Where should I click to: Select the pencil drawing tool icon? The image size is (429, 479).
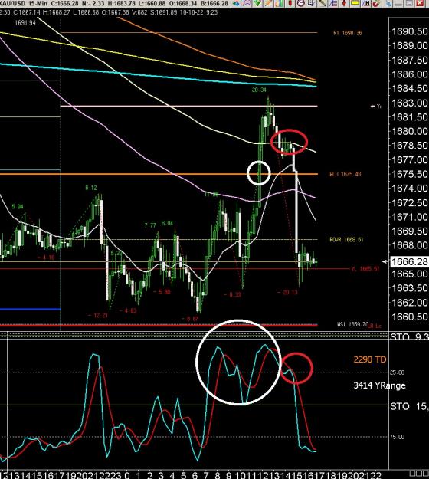(322, 3)
